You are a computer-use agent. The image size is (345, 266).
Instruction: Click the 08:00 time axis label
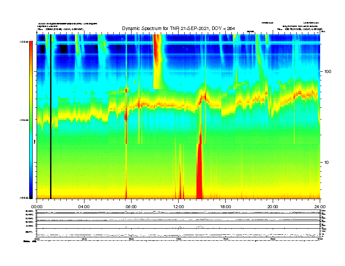click(x=131, y=207)
